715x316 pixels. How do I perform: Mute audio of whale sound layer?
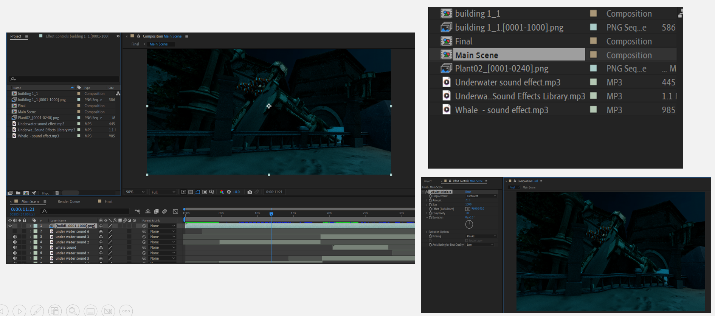tap(15, 248)
